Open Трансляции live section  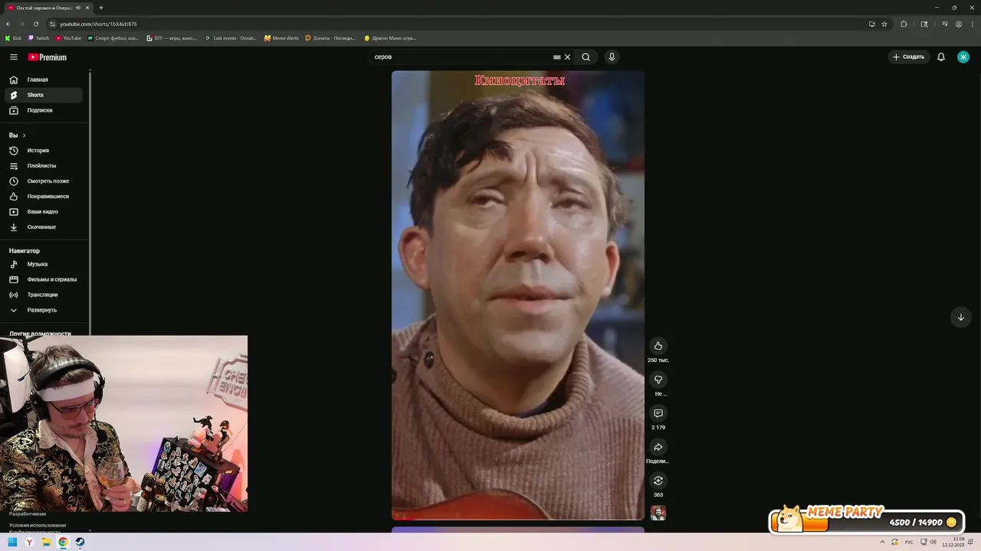(44, 295)
